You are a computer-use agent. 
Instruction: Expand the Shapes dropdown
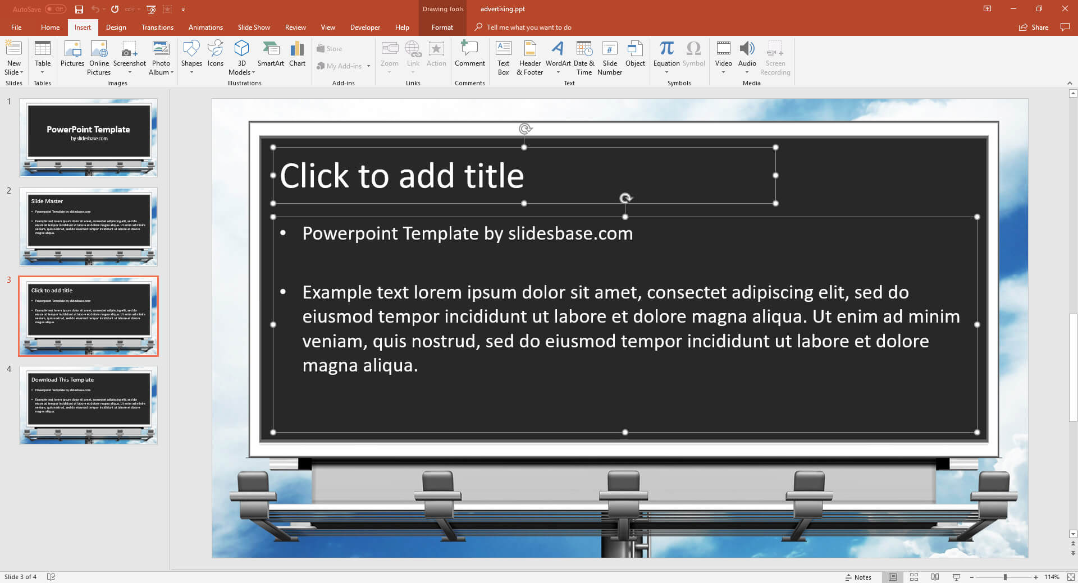(191, 72)
